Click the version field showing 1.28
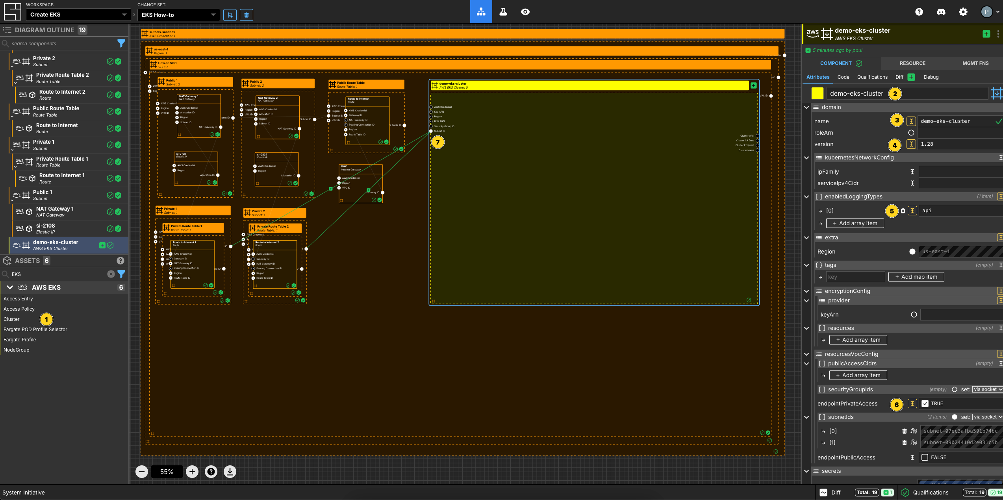The height and width of the screenshot is (500, 1003). click(x=960, y=144)
